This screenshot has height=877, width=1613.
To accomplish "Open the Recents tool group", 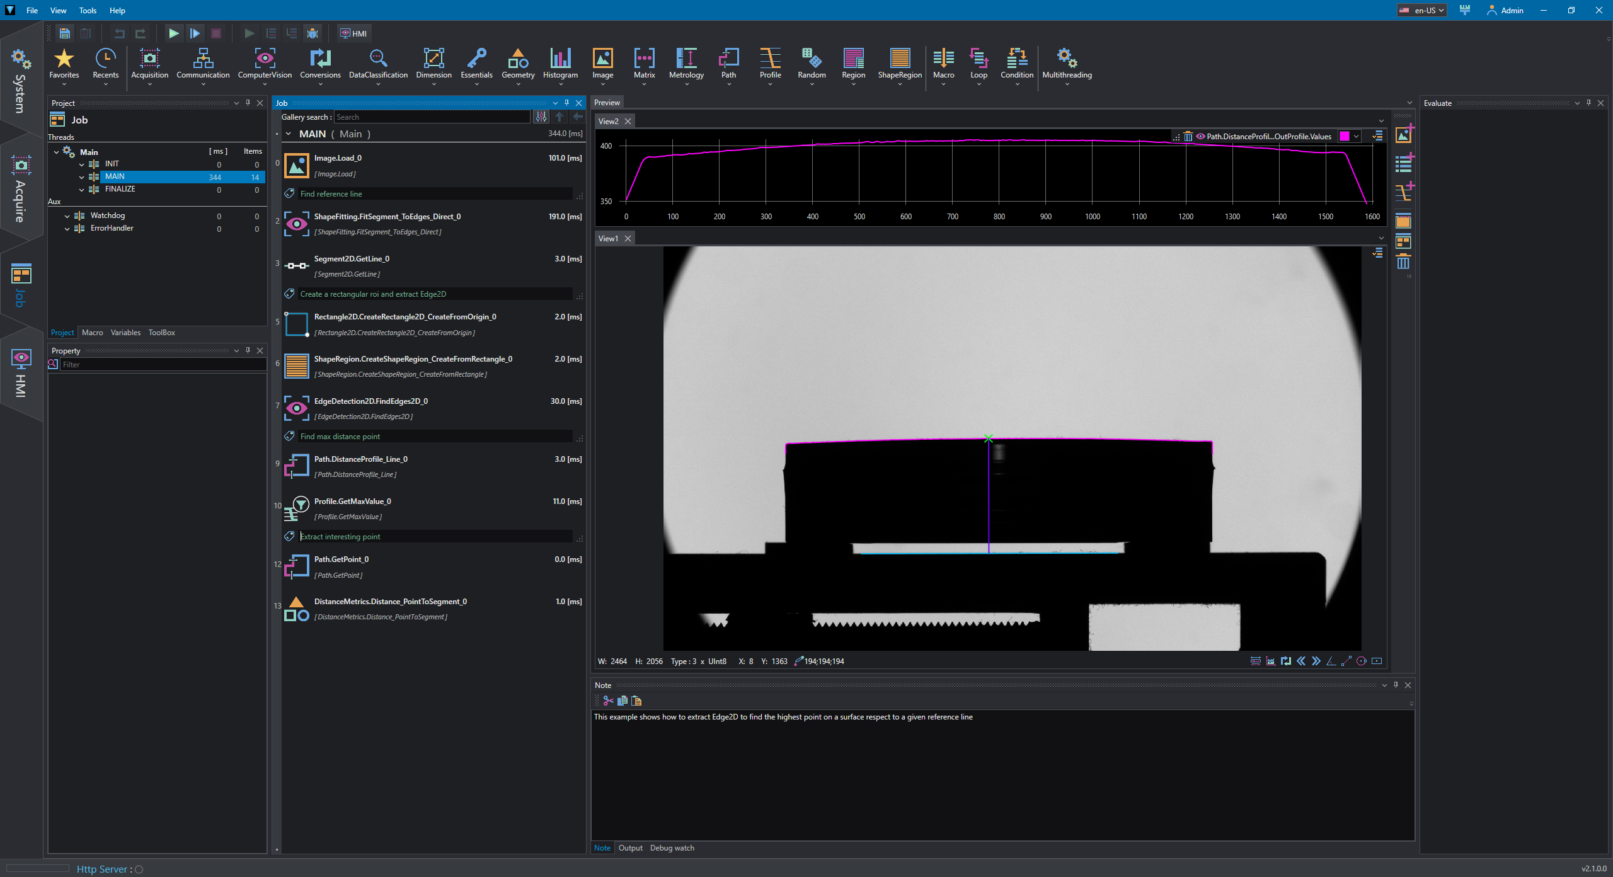I will click(x=106, y=66).
